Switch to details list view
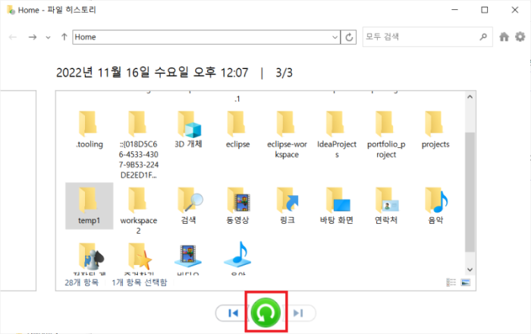531x334 pixels. pos(451,282)
